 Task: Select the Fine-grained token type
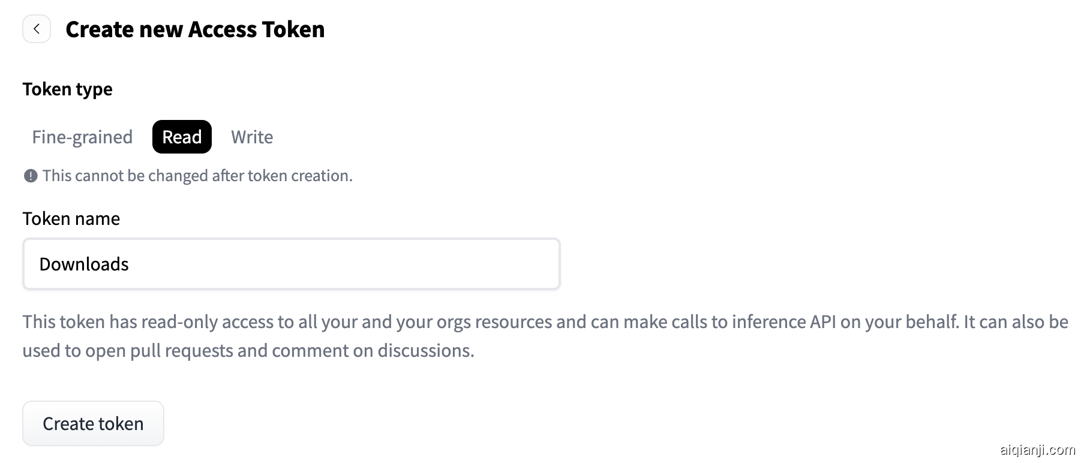pyautogui.click(x=82, y=137)
